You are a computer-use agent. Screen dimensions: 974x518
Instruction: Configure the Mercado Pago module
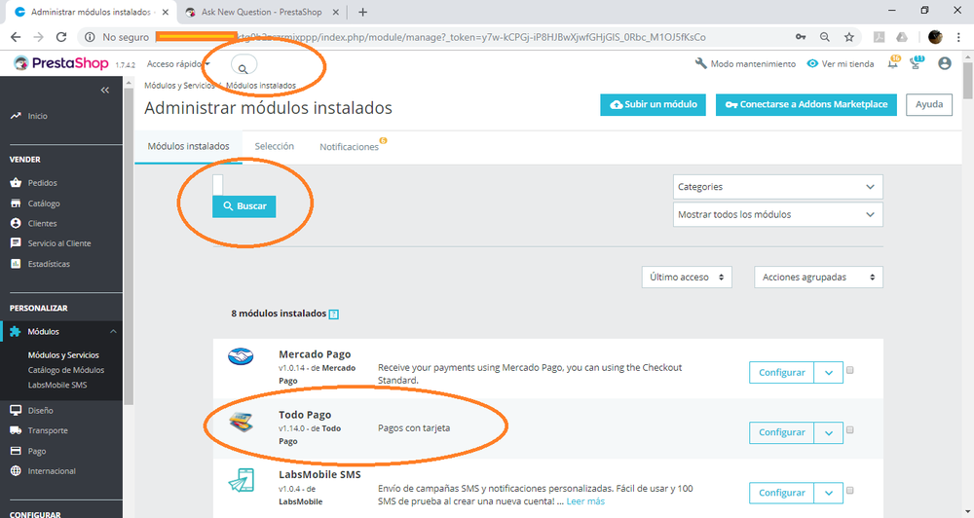[x=781, y=373]
